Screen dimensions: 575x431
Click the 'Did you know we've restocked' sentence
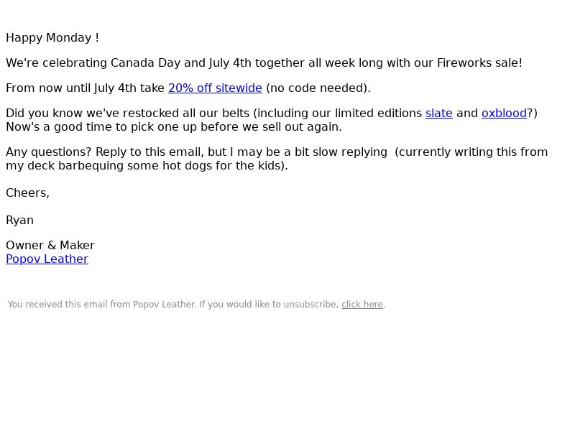coord(91,113)
